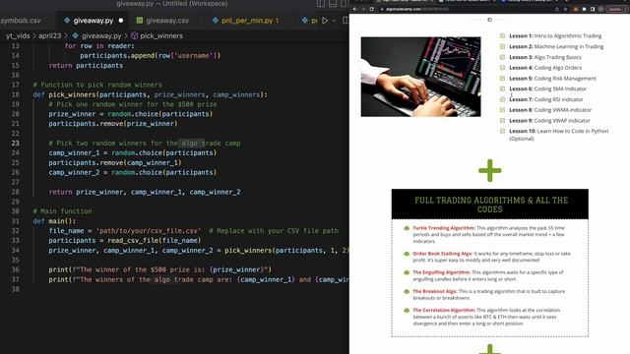Click 'camp_winner_2 = random.choice' line
This screenshot has height=354, width=630.
[133, 172]
